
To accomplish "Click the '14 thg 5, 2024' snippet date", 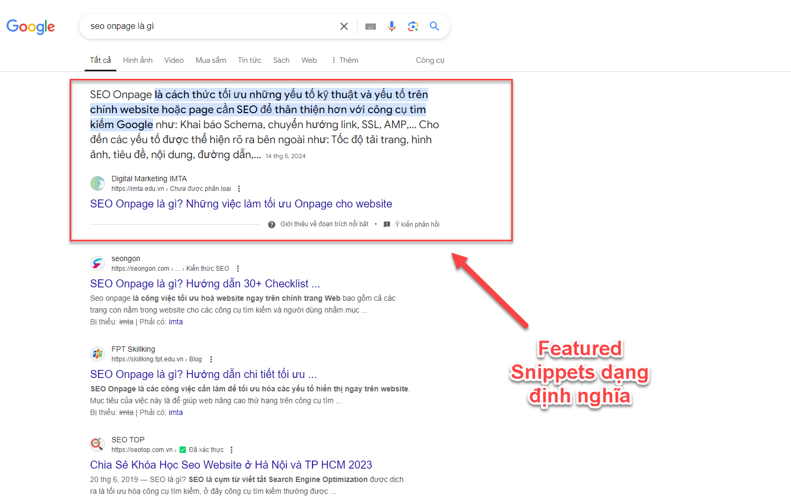I will (x=286, y=156).
